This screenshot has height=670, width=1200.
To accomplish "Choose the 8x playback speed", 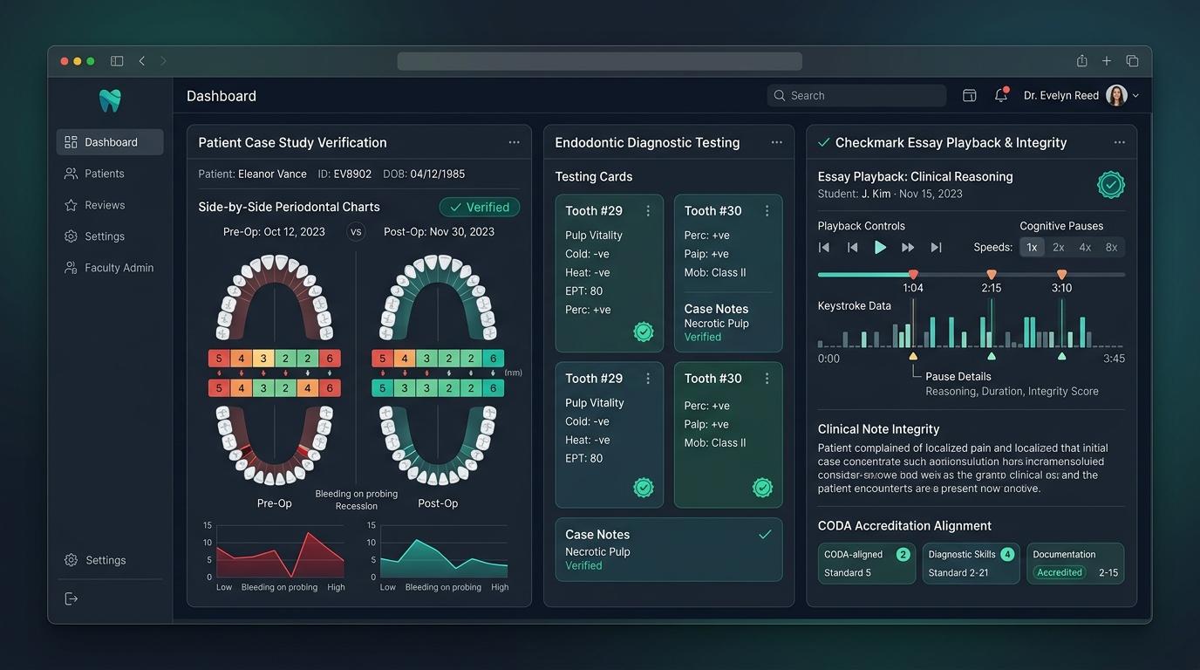I will (1111, 248).
